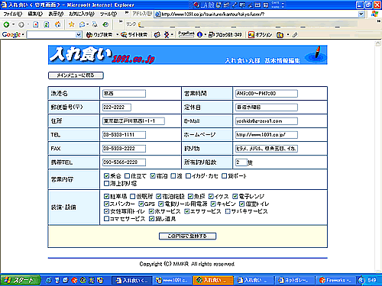Click the Google toolbar news icon
Viewport: 382px width, 286px height.
point(157,35)
